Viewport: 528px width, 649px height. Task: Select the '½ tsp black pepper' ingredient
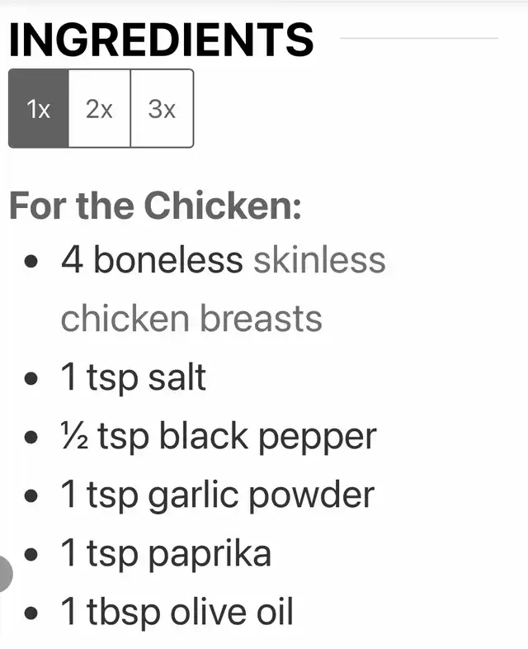pyautogui.click(x=219, y=436)
